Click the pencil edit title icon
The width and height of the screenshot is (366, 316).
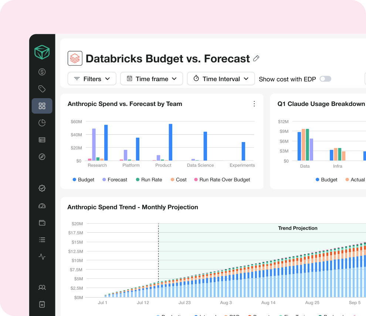256,58
